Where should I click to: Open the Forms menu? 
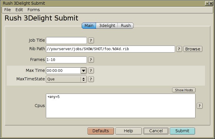(33, 10)
